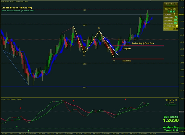This screenshot has height=135, width=185.
Task: Click the '3 Mar 13:23' time axis label
Action: (x=143, y=134)
